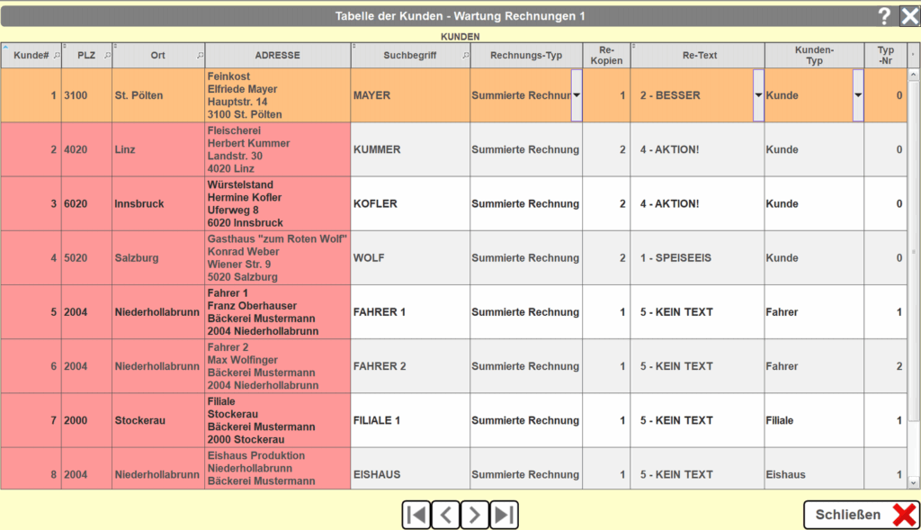Image resolution: width=921 pixels, height=530 pixels.
Task: Click the Ort column header
Action: (158, 55)
